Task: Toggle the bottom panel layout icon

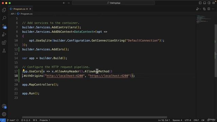Action: click(x=204, y=3)
